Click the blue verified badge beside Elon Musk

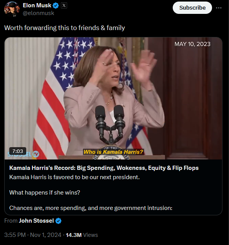56,6
